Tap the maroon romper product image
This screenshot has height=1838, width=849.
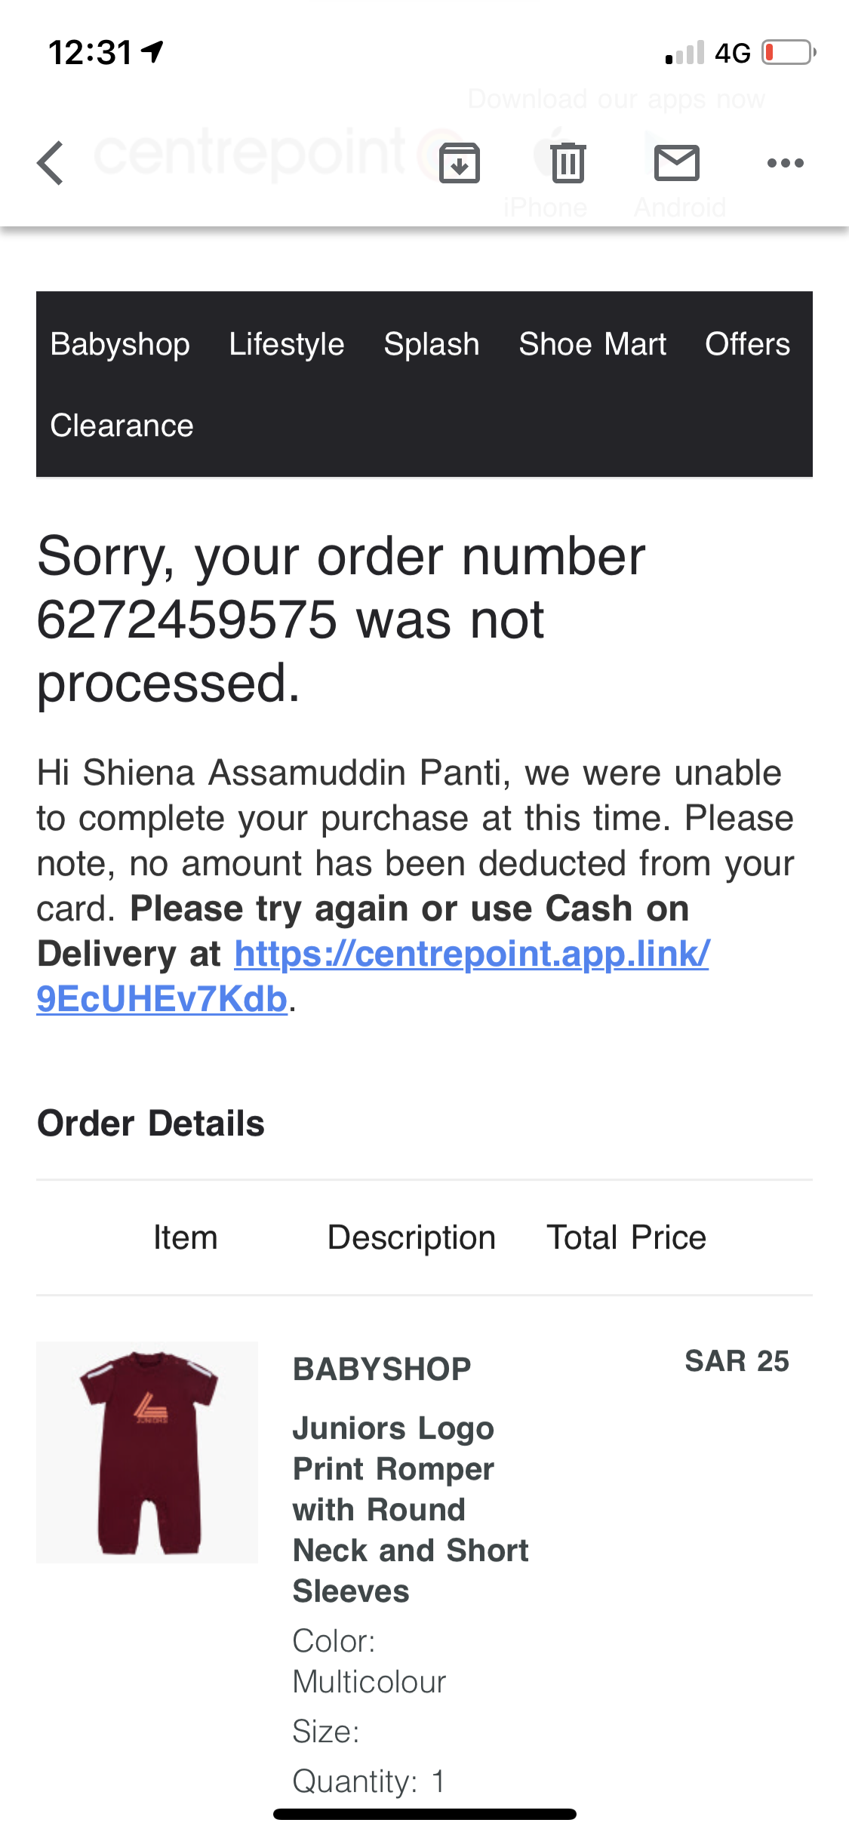point(147,1452)
